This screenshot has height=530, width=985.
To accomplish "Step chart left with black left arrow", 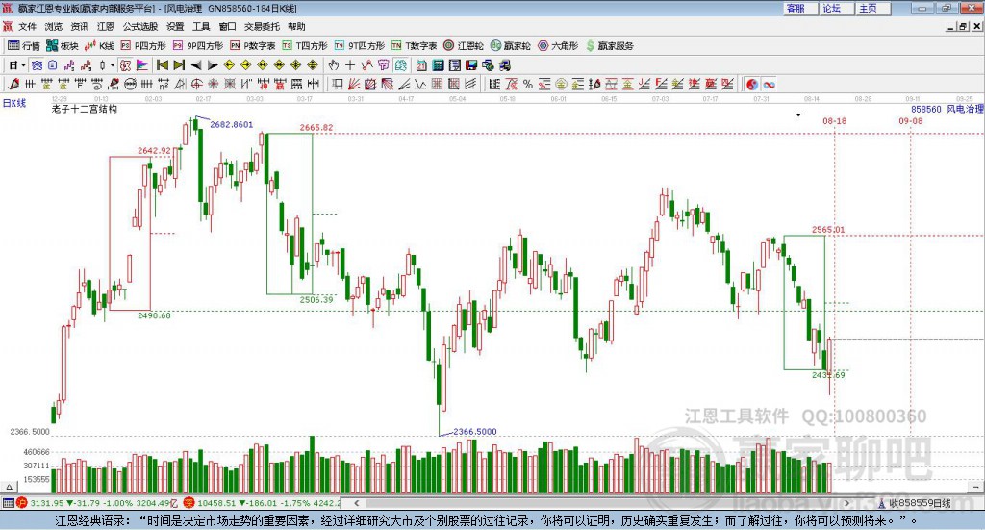I will click(196, 65).
